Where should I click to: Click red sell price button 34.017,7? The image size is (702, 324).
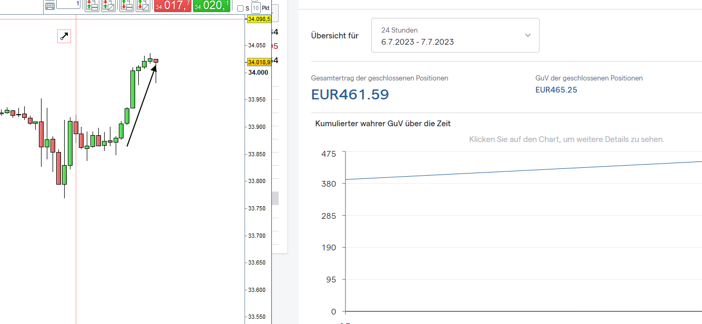(x=172, y=6)
